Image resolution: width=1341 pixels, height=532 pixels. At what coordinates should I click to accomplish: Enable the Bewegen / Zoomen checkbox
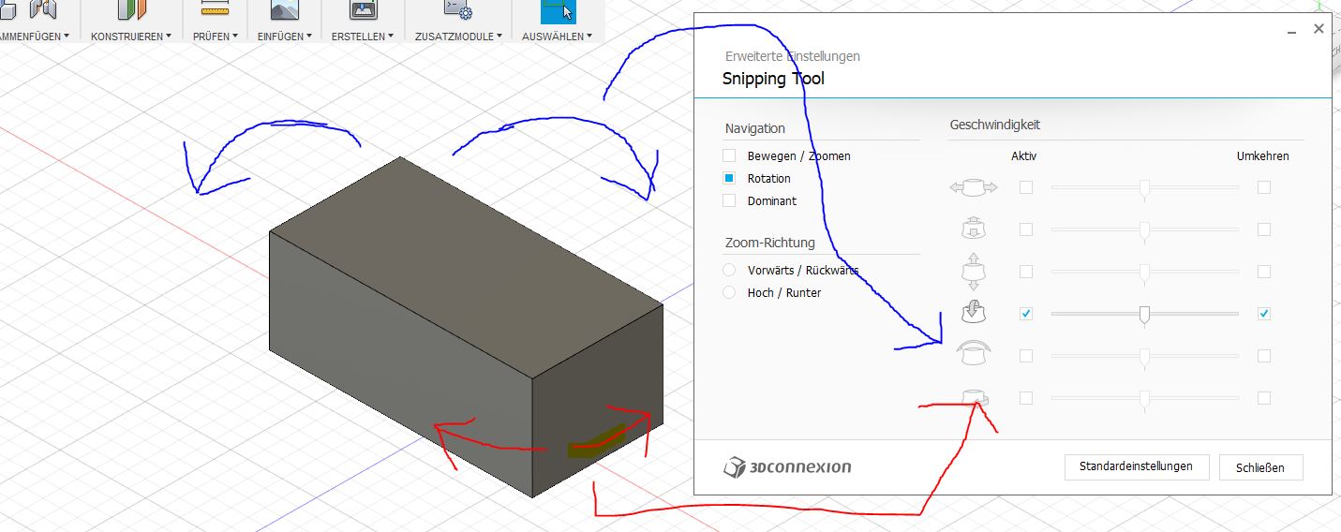tap(729, 155)
